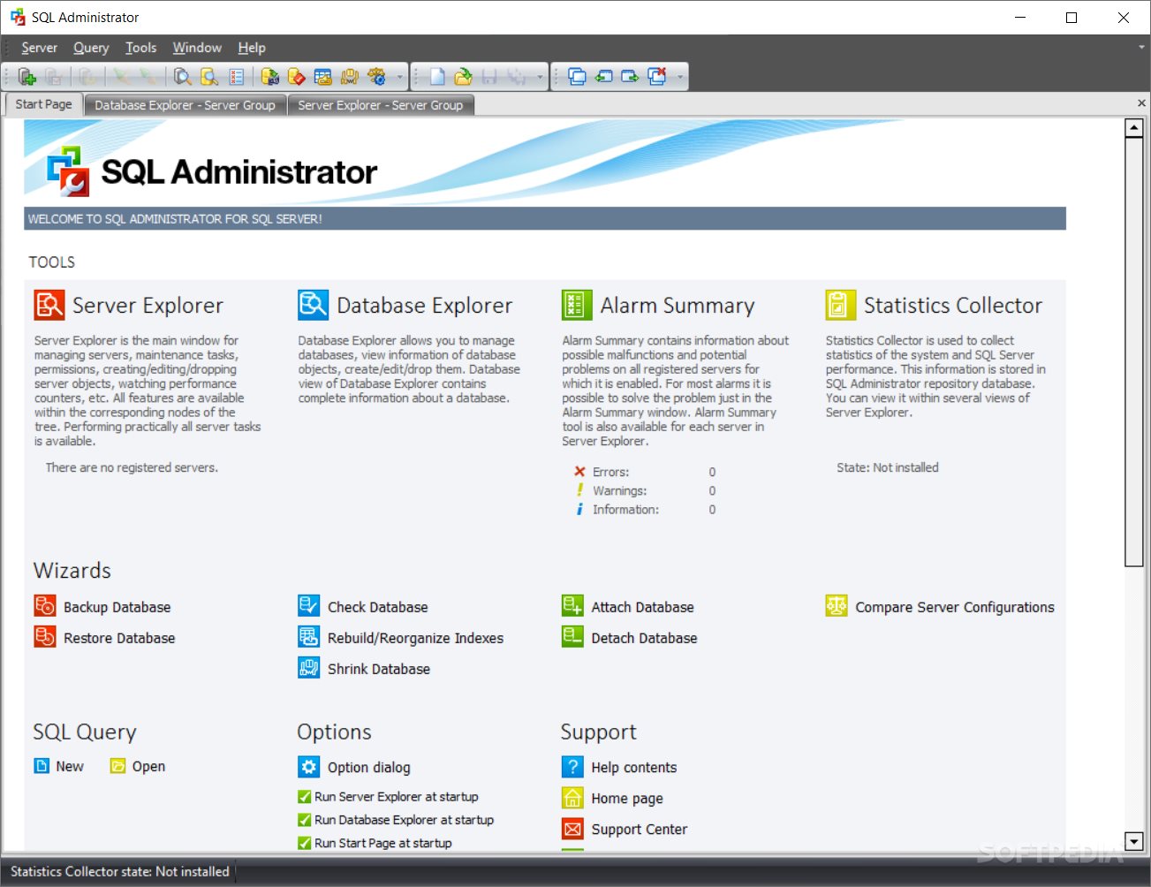Go to previous window with the left-arrow window icon
Screen dimensions: 1151x887
pos(603,77)
